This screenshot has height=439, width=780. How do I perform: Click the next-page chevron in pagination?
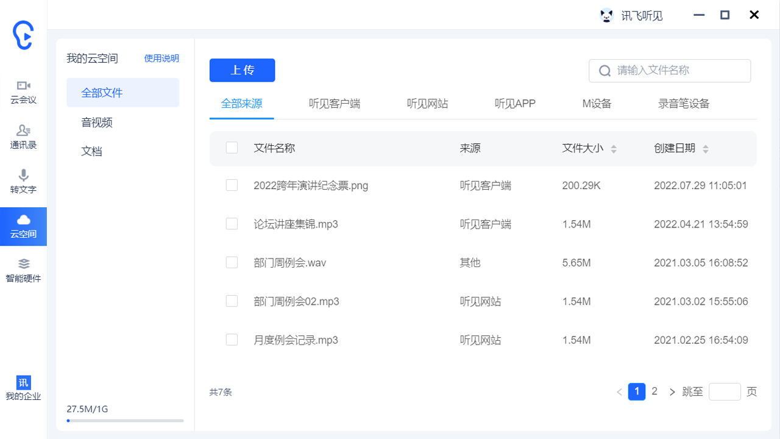click(x=672, y=391)
